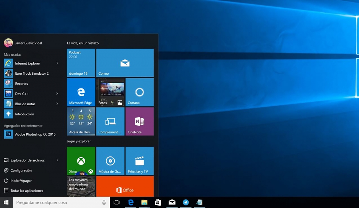Image resolution: width=359 pixels, height=208 pixels.
Task: Click the Telegram icon in the taskbar
Action: click(186, 202)
